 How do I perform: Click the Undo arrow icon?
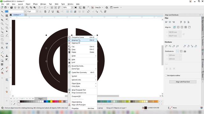point(39,8)
